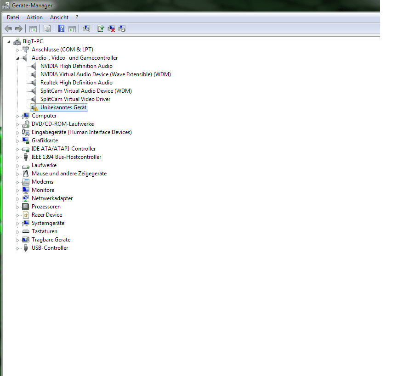Image resolution: width=415 pixels, height=376 pixels.
Task: Click the DVD/CD-ROM-Laufwerke drive icon
Action: click(x=26, y=124)
